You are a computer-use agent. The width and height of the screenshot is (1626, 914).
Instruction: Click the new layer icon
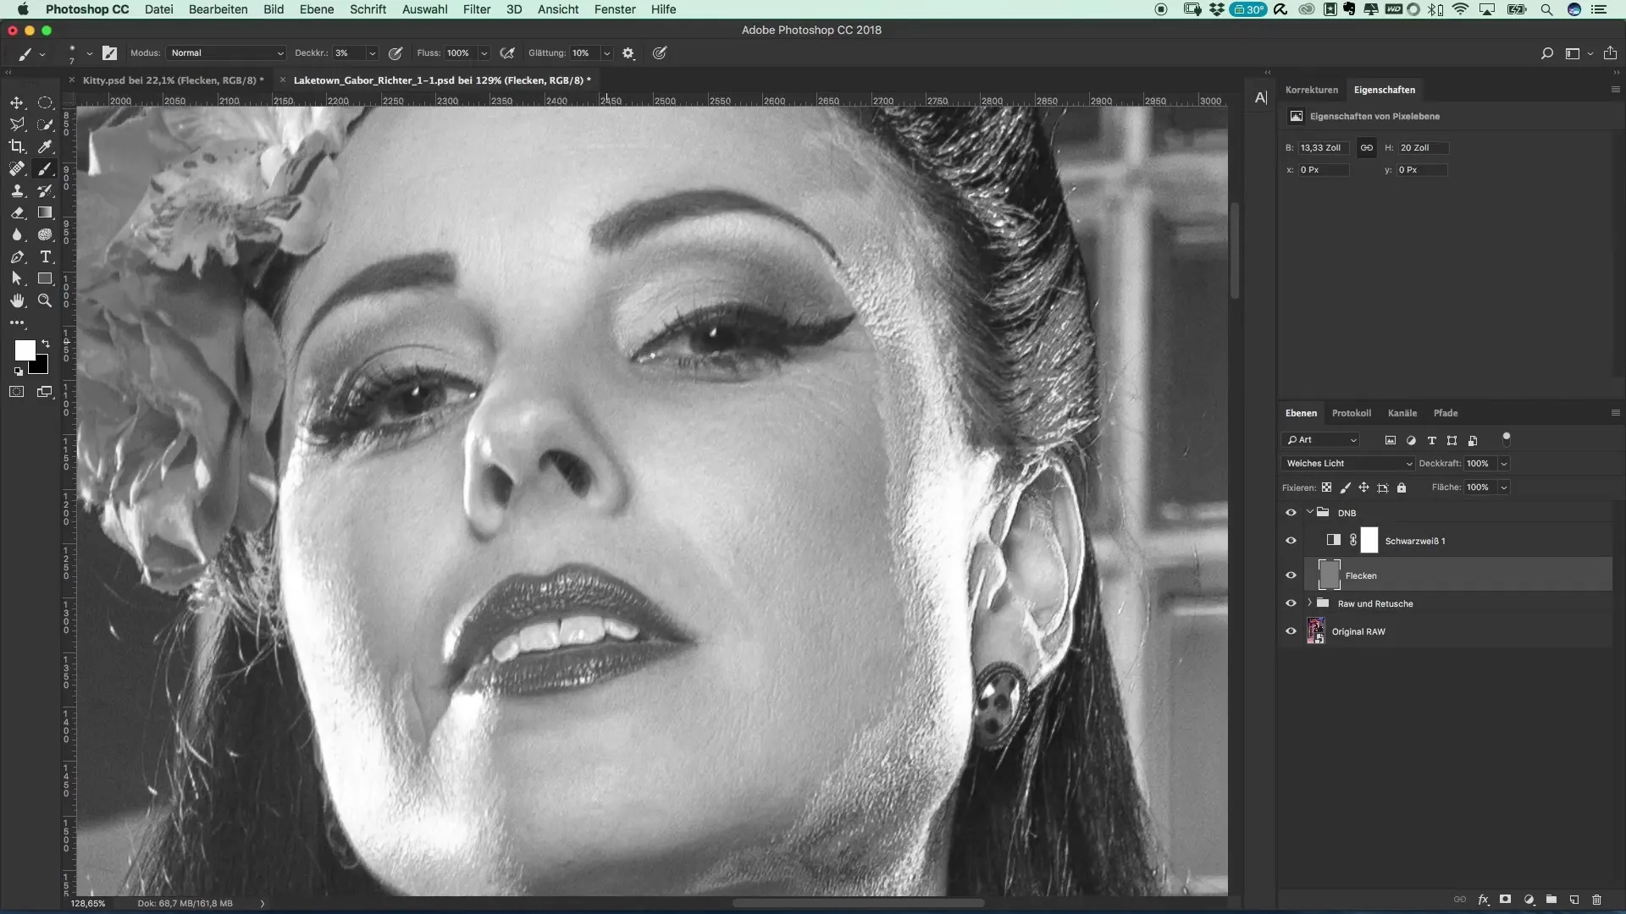[x=1573, y=900]
